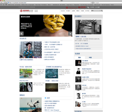Viewport: 122px width, 112px height.
Task: Click the Safari back arrow button
Action: (x=1, y=3)
